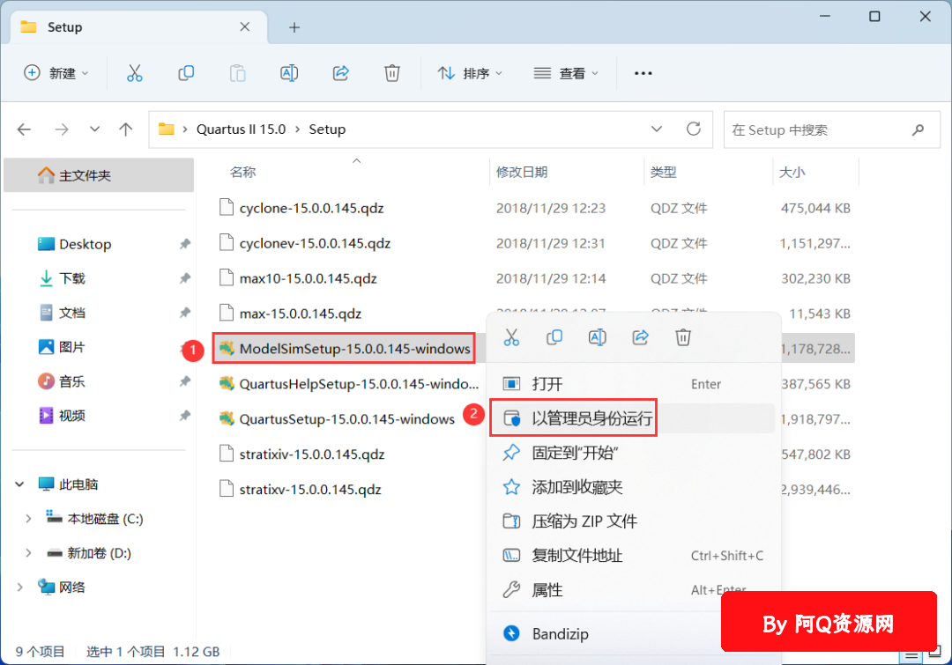
Task: Open the Bandizip submenu entry
Action: point(633,634)
